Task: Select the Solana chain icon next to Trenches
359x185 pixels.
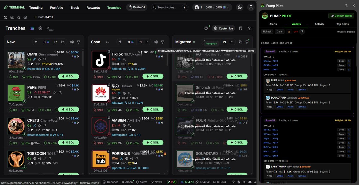Action: point(32,28)
